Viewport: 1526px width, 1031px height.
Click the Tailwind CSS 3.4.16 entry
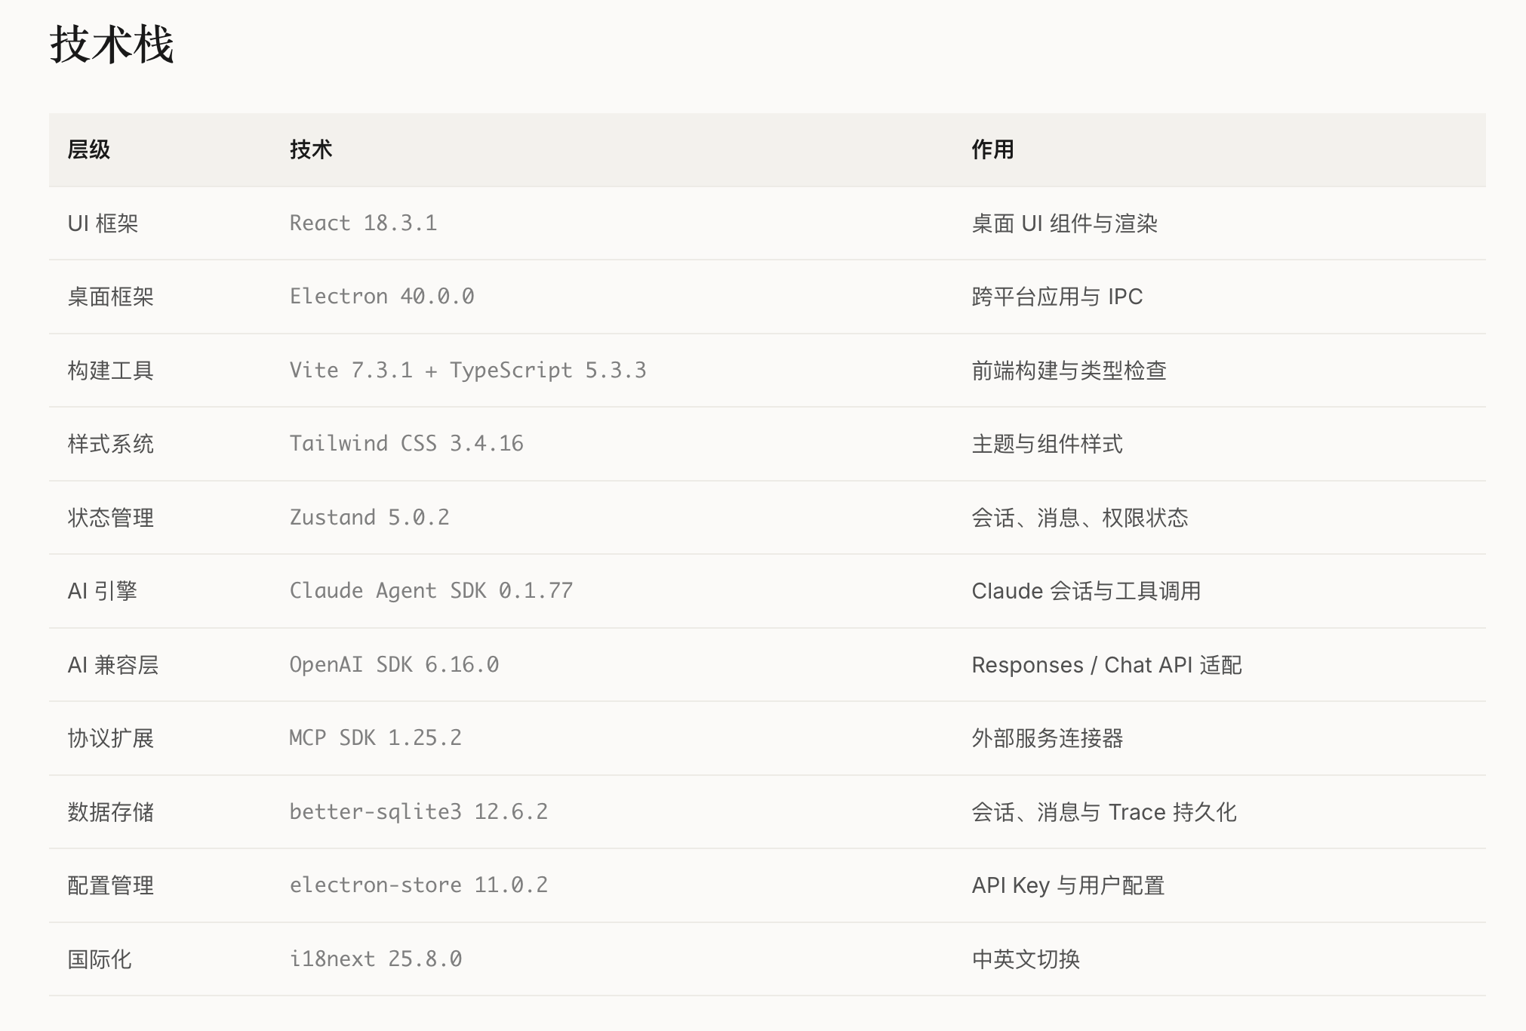tap(406, 444)
